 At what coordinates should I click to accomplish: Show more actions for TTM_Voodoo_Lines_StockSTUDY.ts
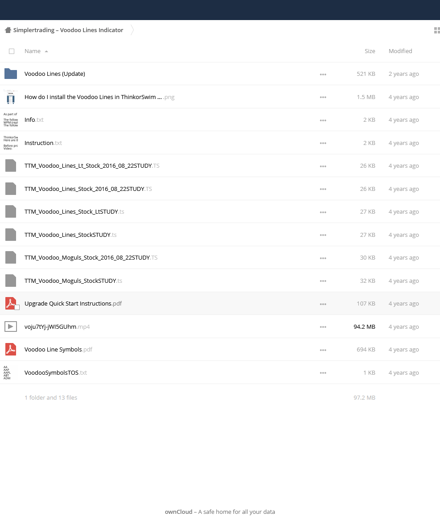tap(323, 235)
